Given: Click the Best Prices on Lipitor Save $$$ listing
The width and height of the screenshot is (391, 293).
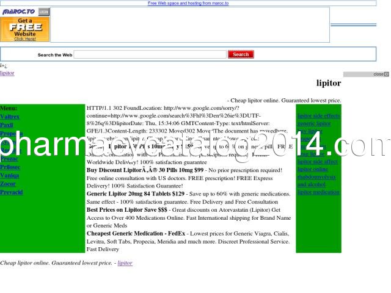Looking at the screenshot, I should [127, 210].
